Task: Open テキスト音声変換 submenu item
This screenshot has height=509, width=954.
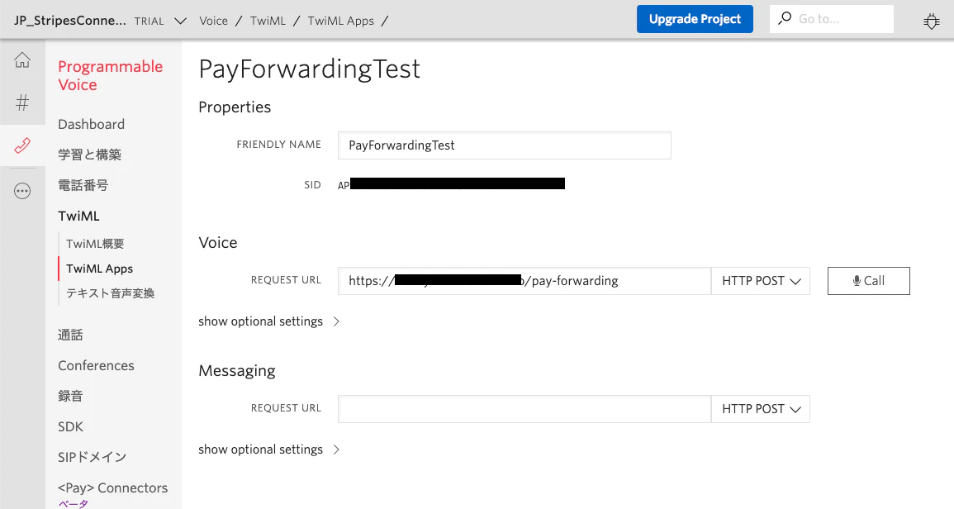Action: pos(110,293)
